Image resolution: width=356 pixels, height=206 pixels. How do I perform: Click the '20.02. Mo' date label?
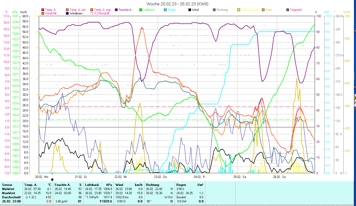point(42,177)
